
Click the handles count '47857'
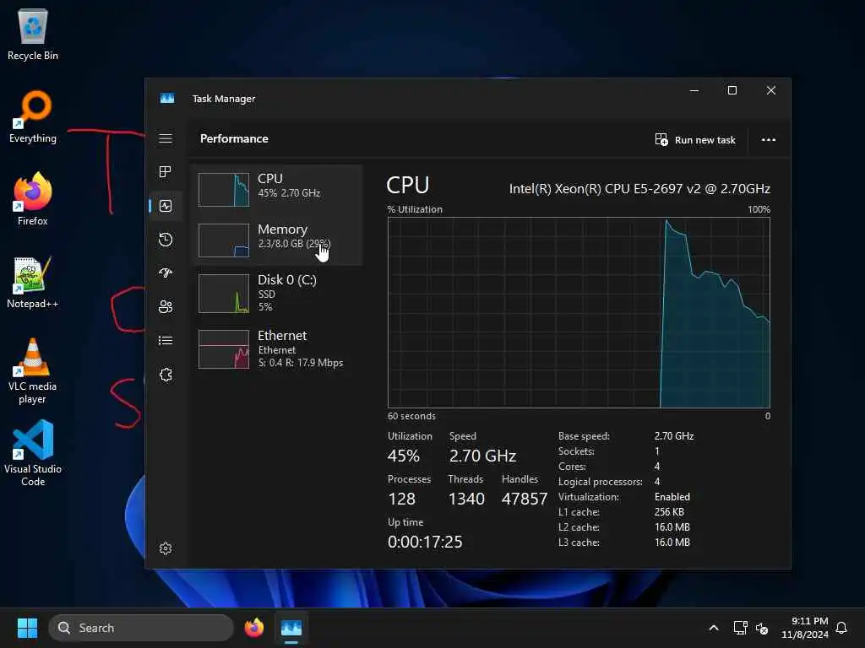pyautogui.click(x=524, y=499)
